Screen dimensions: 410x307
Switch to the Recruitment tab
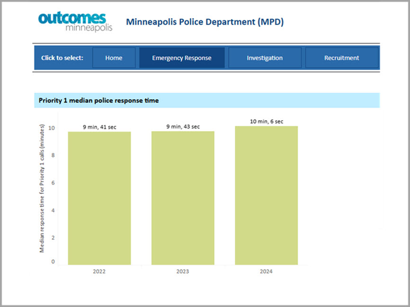coord(341,58)
